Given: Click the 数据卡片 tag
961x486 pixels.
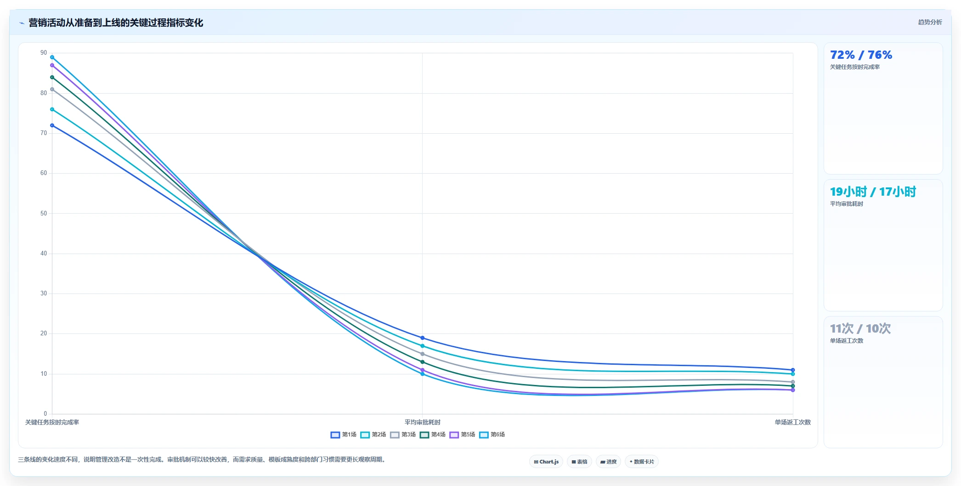Looking at the screenshot, I should (642, 462).
